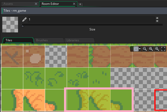Close the Assets tab
Viewport: 167px width, 112px height.
click(x=36, y=4)
